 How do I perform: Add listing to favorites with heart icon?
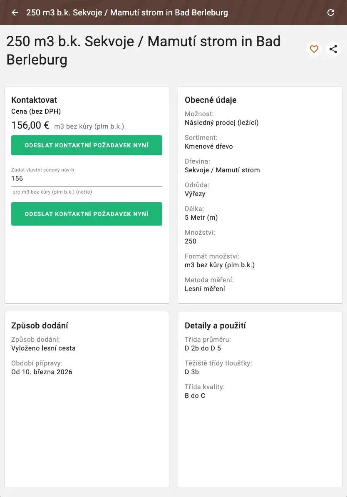point(314,49)
